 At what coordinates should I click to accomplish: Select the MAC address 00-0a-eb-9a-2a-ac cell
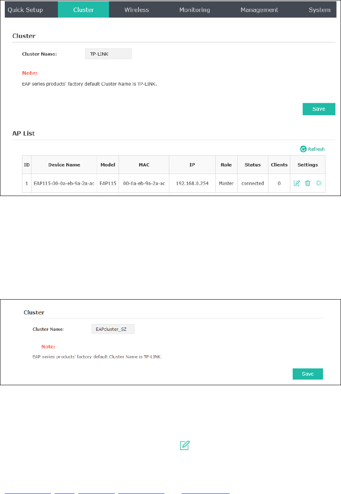144,183
